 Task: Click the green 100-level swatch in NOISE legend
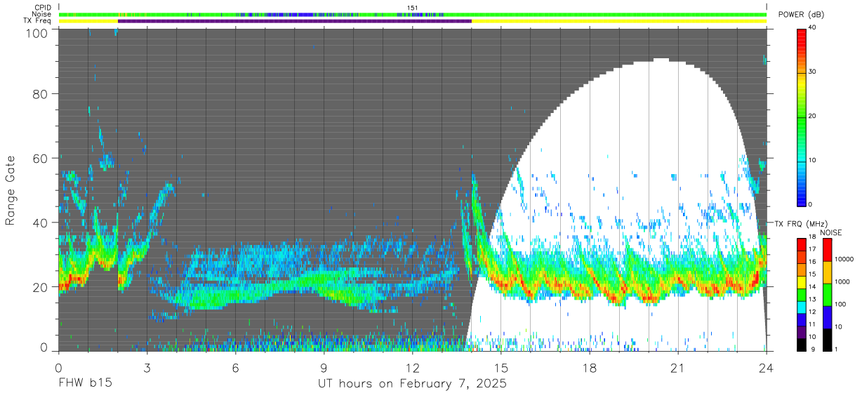(x=828, y=294)
